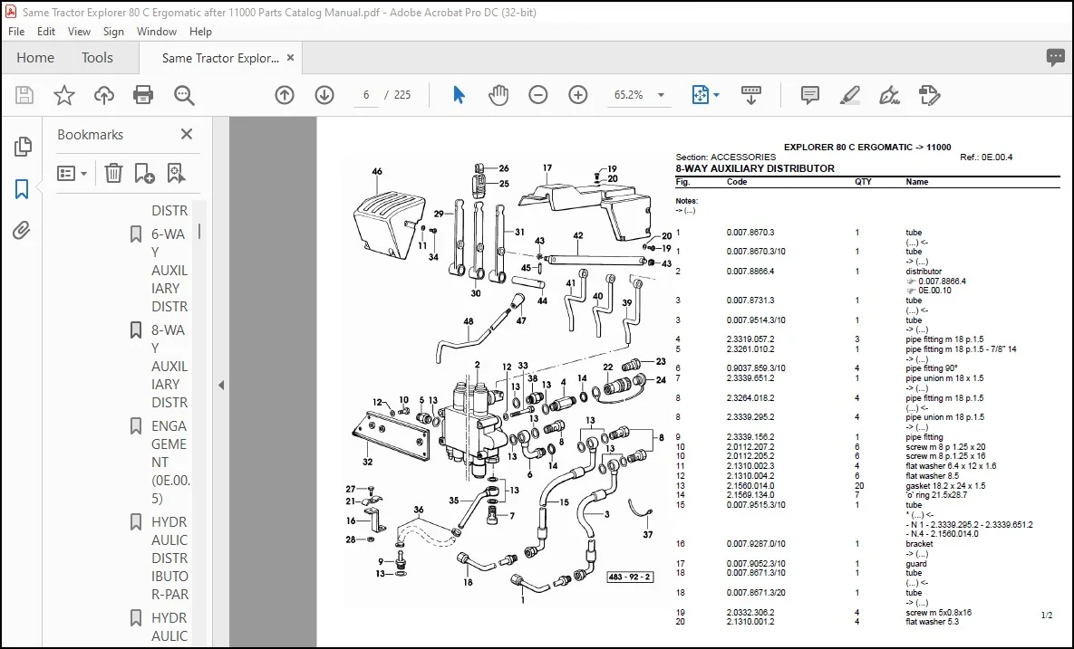The image size is (1074, 649).
Task: Select the 6-WAY AUXILIARY DISTR bookmark
Action: (169, 270)
